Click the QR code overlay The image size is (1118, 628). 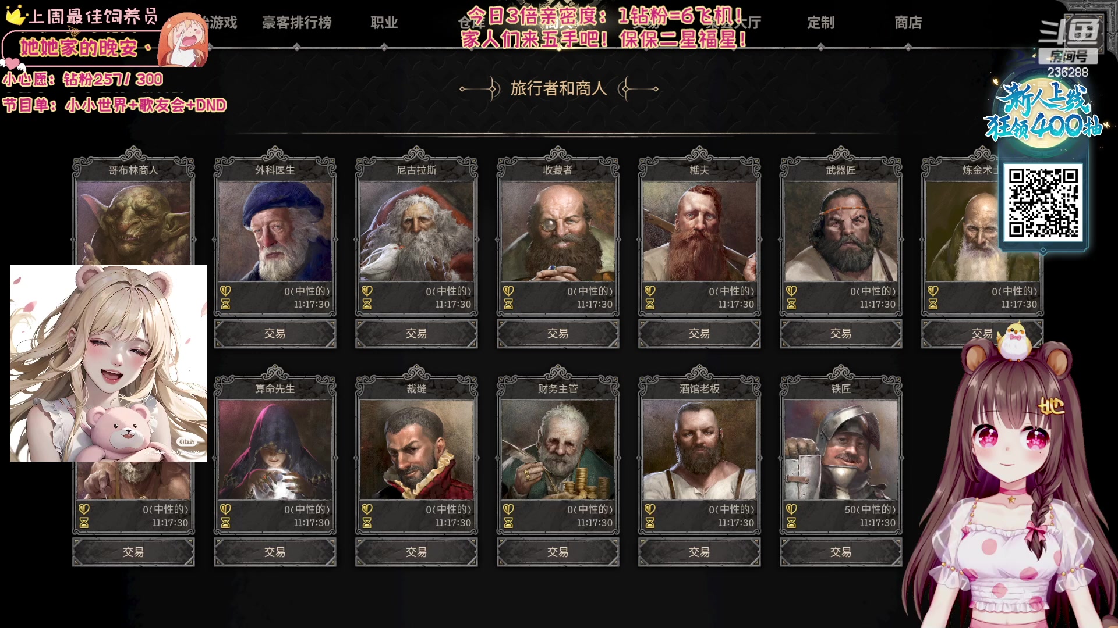[x=1043, y=202]
